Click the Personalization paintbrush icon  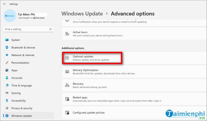[x=7, y=63]
